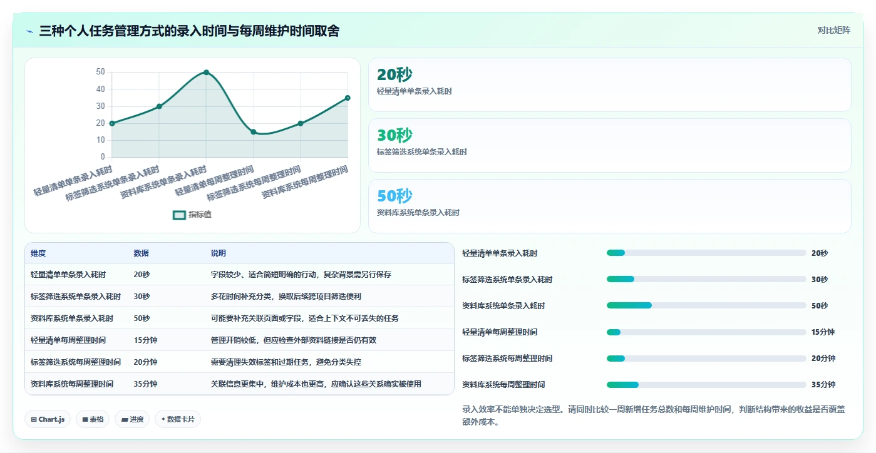Click the 表格 tag chip
876x453 pixels.
pyautogui.click(x=93, y=419)
